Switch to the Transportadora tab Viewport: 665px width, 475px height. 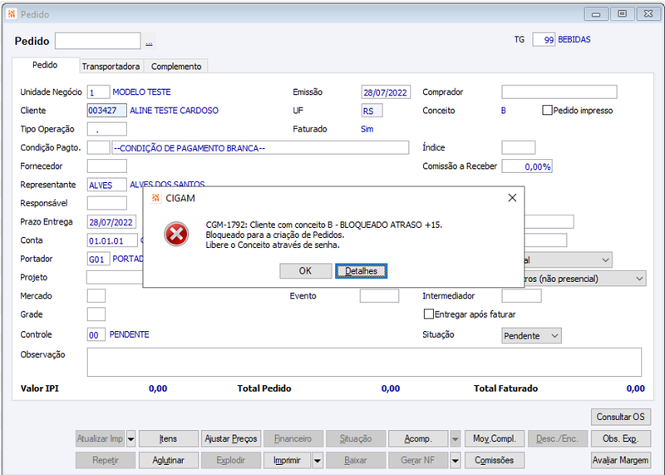(111, 67)
